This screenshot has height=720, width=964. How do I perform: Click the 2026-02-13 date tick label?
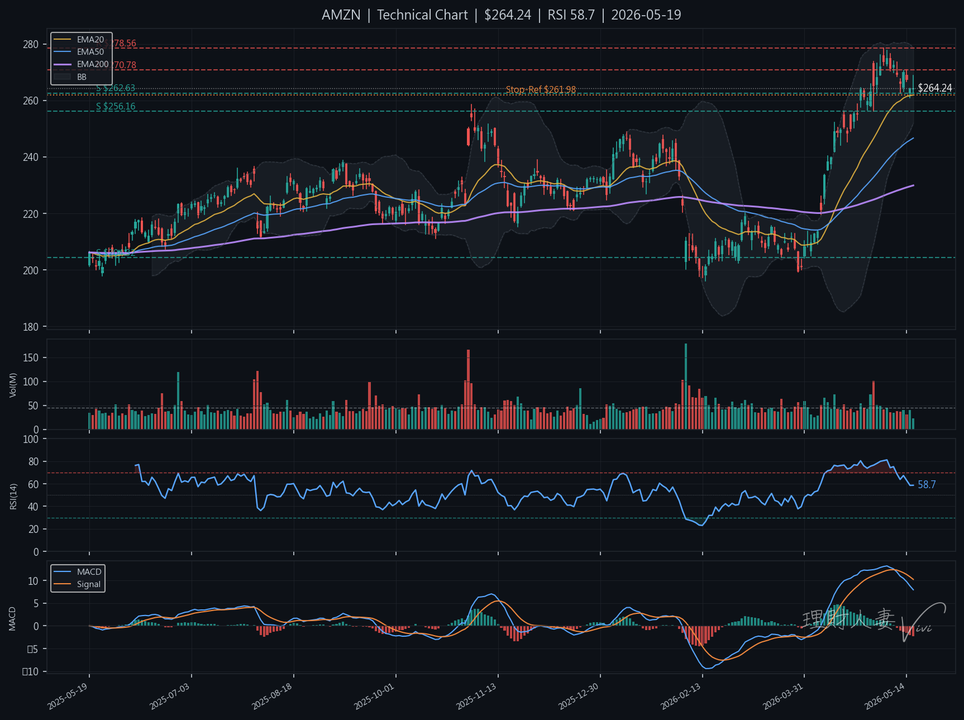coord(681,697)
